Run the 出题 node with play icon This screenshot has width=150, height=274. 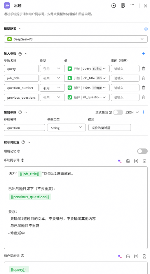tap(114, 5)
